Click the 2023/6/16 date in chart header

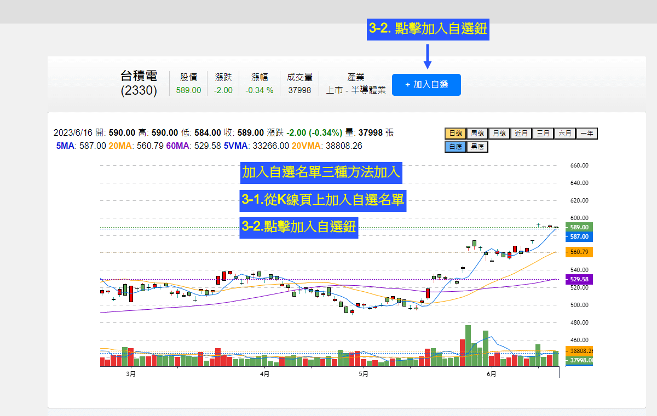tap(73, 132)
